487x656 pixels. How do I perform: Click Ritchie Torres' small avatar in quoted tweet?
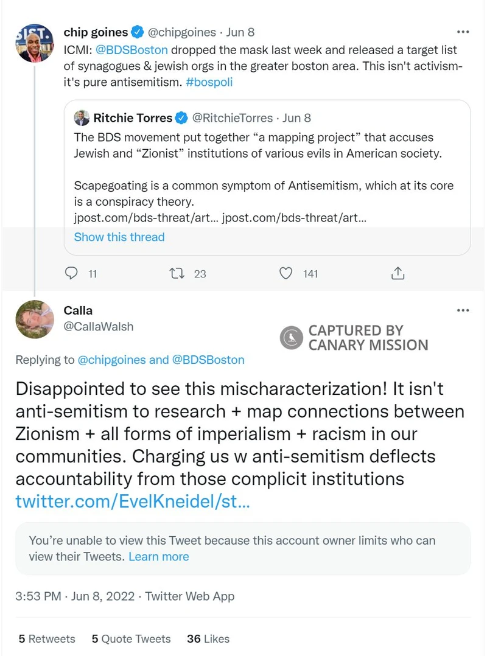82,117
